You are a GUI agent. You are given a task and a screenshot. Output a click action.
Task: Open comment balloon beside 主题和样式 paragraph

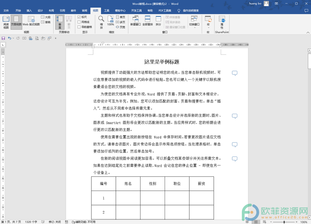coord(235,116)
